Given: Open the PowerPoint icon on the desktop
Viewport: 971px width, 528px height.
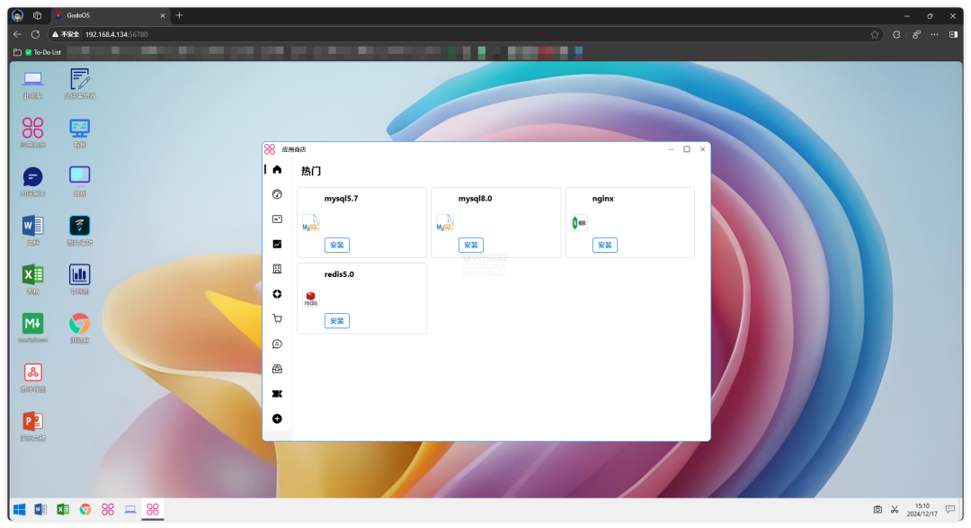Looking at the screenshot, I should 33,421.
